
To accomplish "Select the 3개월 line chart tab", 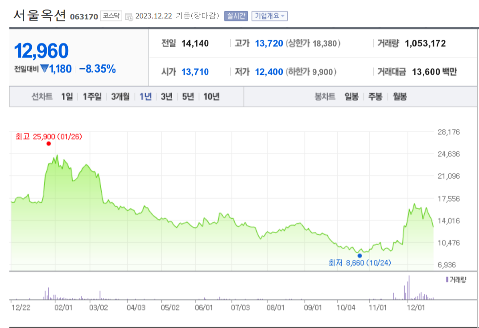I will pyautogui.click(x=120, y=97).
